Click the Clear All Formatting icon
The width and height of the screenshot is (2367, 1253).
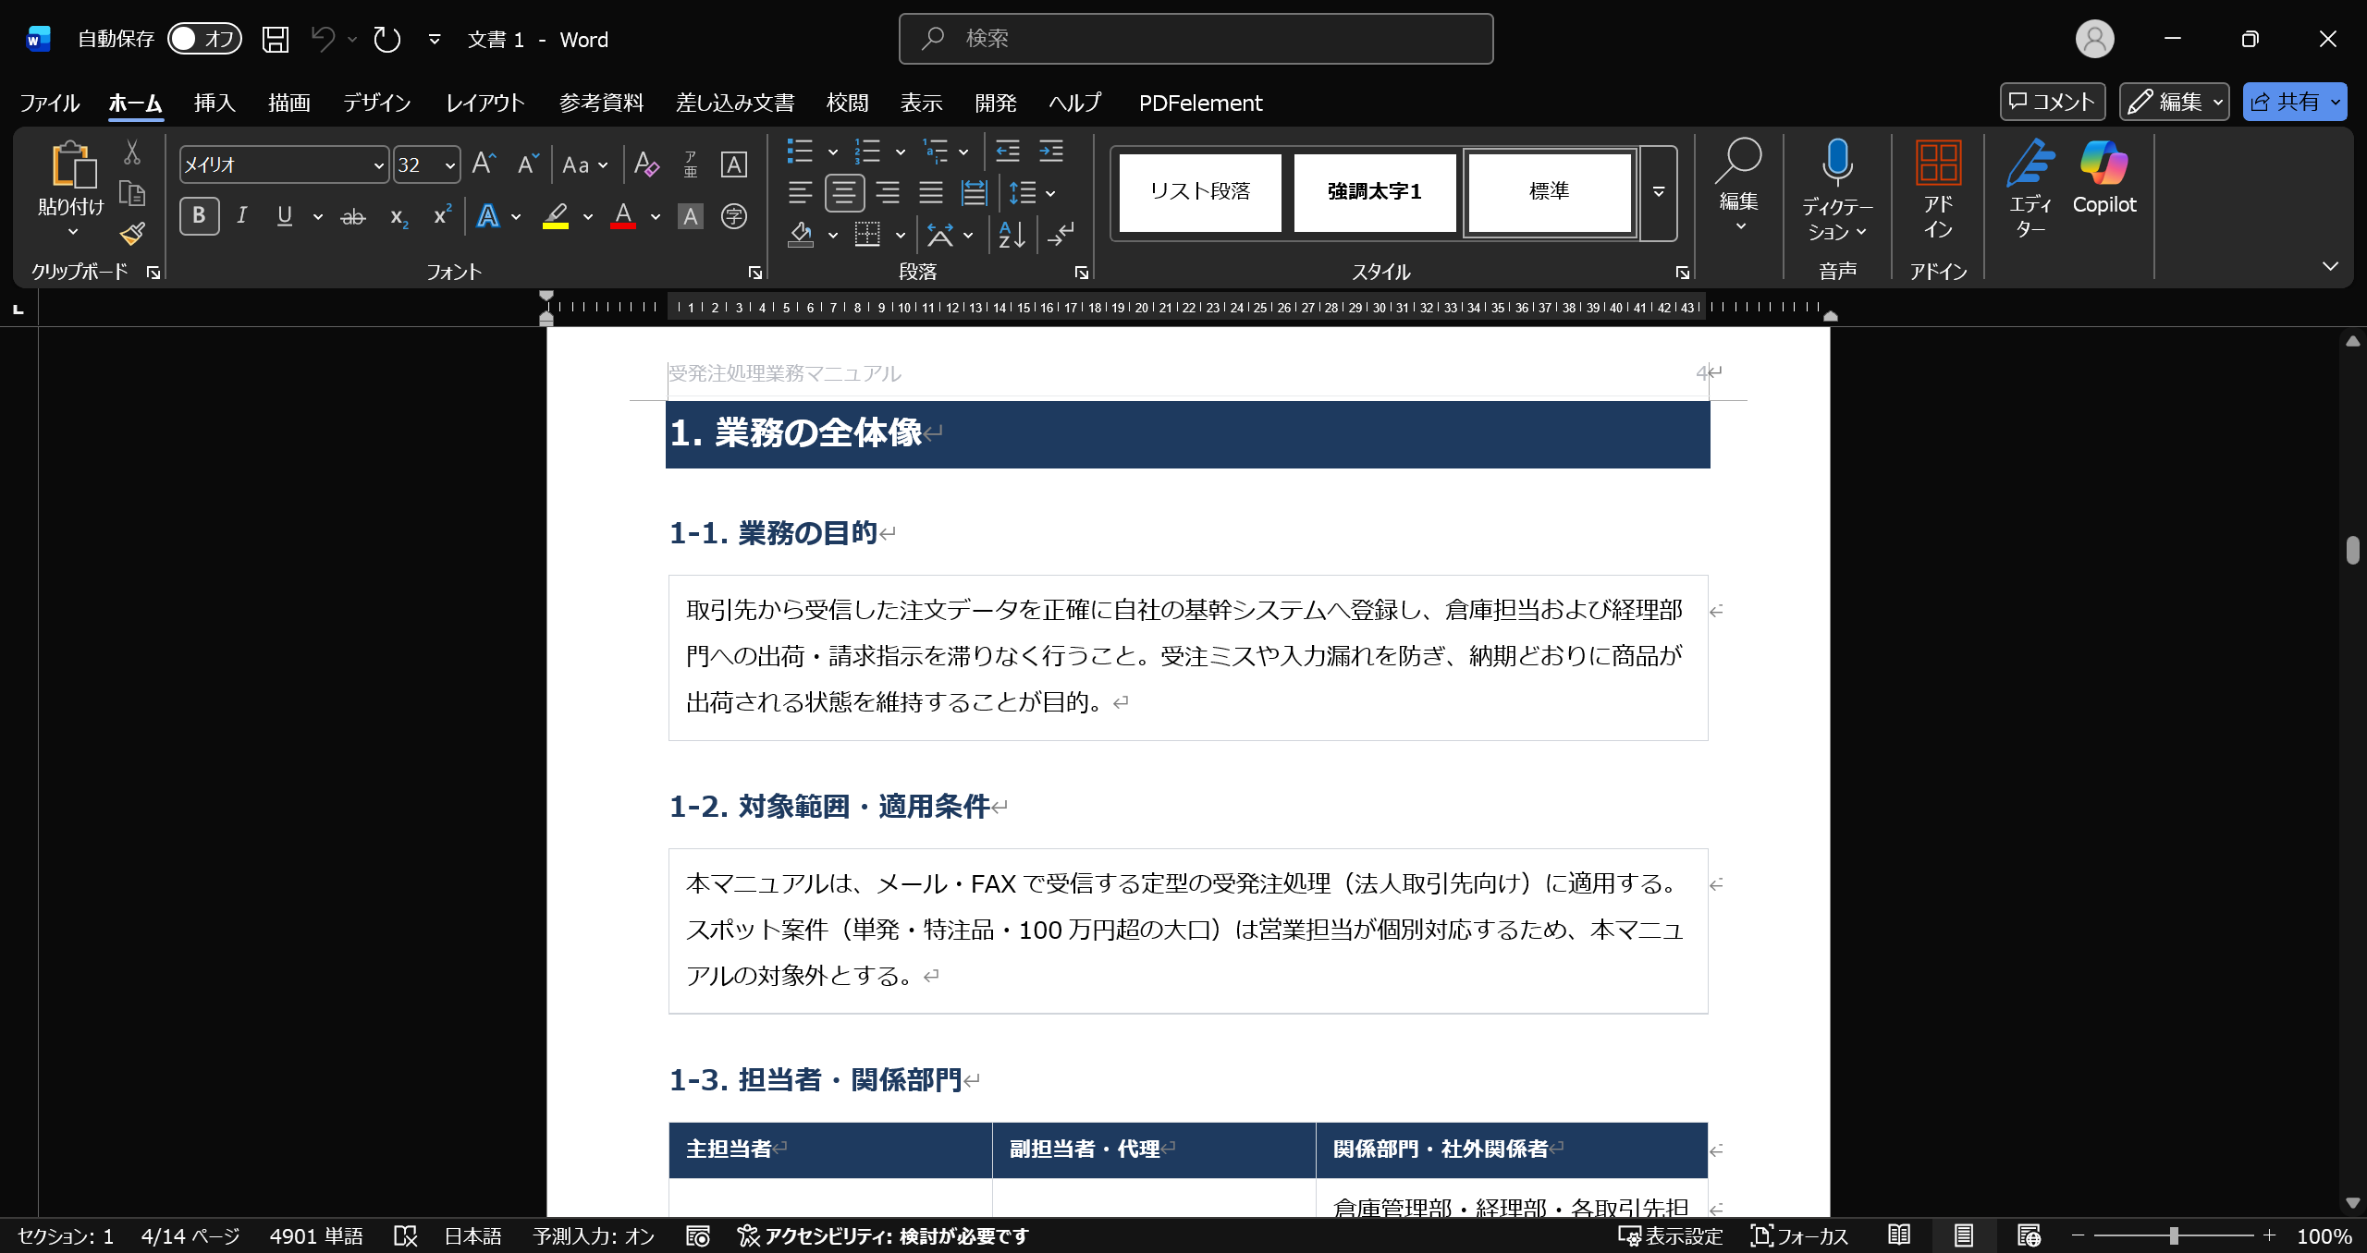[x=646, y=164]
